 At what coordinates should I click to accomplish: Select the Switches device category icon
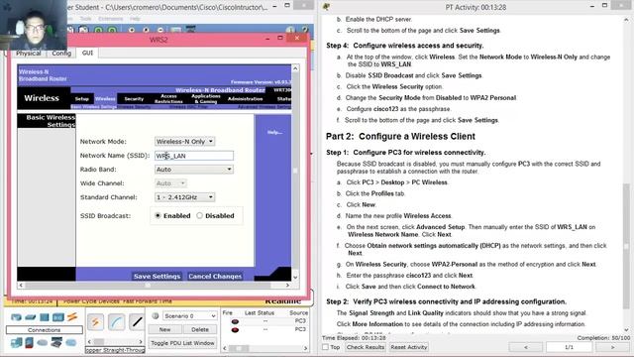(31, 317)
